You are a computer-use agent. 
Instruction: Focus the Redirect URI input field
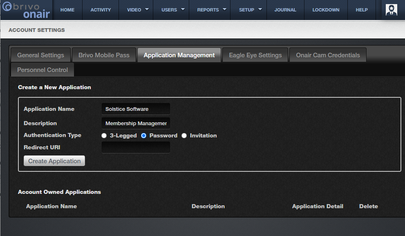[136, 147]
